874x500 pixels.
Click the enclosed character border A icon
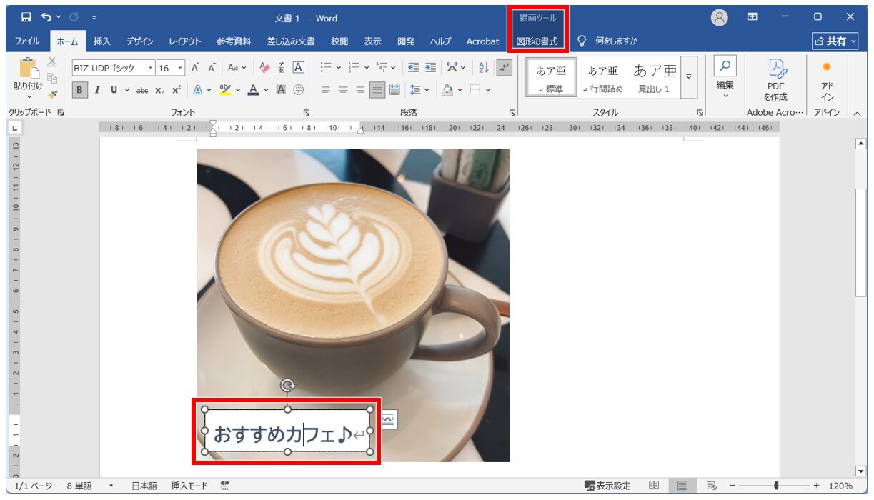pyautogui.click(x=299, y=68)
